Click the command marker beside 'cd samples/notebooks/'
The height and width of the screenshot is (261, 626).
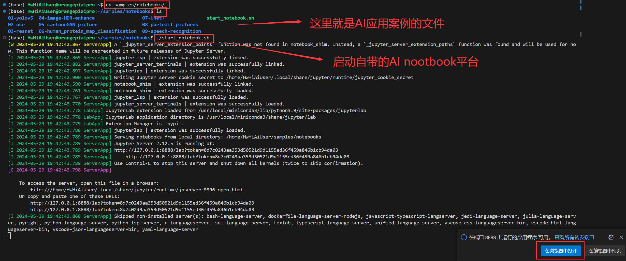(4, 5)
